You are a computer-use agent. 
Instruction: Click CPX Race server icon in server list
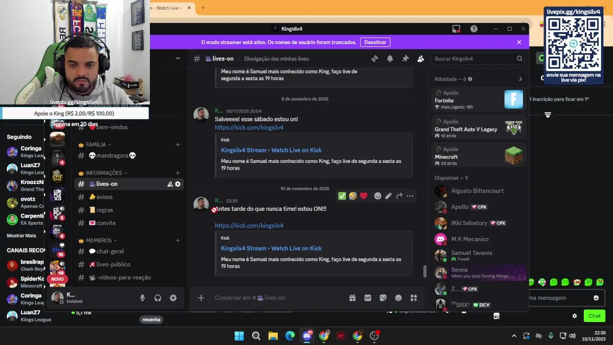point(57,176)
